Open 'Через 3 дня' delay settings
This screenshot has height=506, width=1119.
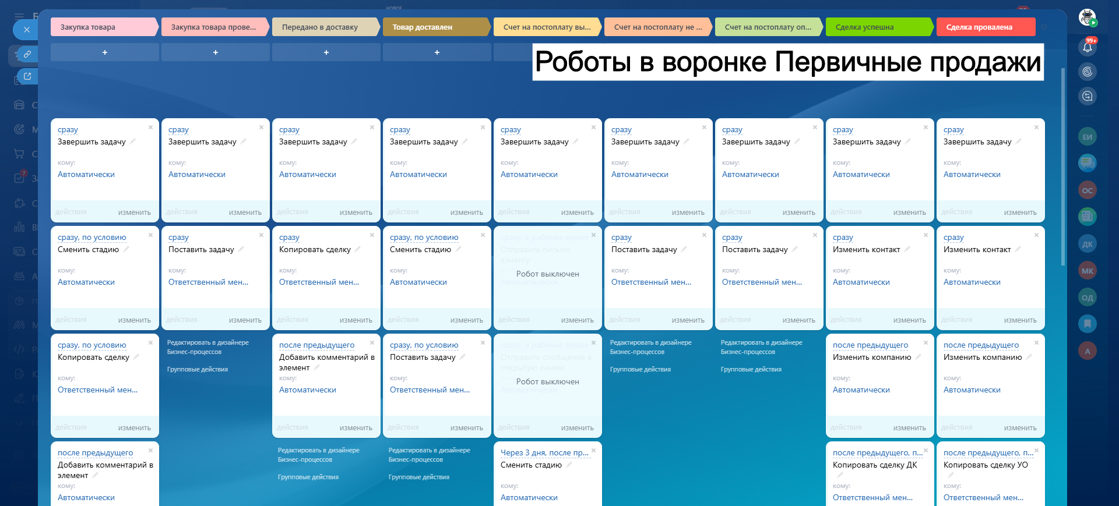point(544,453)
